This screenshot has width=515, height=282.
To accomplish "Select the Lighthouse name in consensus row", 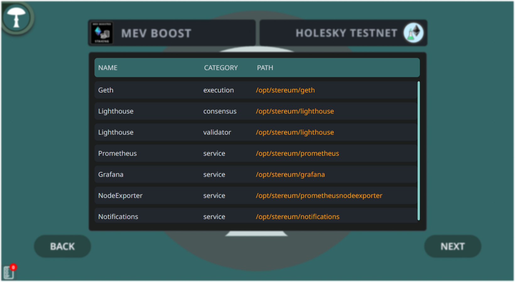I will 116,111.
